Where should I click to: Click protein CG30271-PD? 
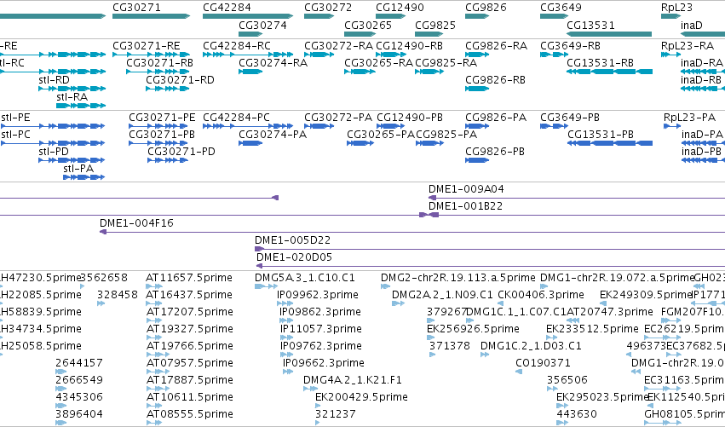tap(168, 160)
